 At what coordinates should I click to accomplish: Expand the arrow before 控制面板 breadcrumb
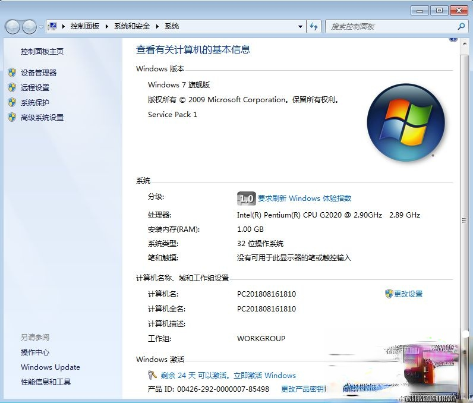(64, 26)
